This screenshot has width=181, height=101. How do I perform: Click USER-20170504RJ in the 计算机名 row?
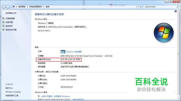coord(68,76)
